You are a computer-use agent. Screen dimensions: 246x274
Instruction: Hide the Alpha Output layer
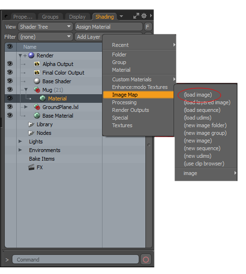(10, 64)
